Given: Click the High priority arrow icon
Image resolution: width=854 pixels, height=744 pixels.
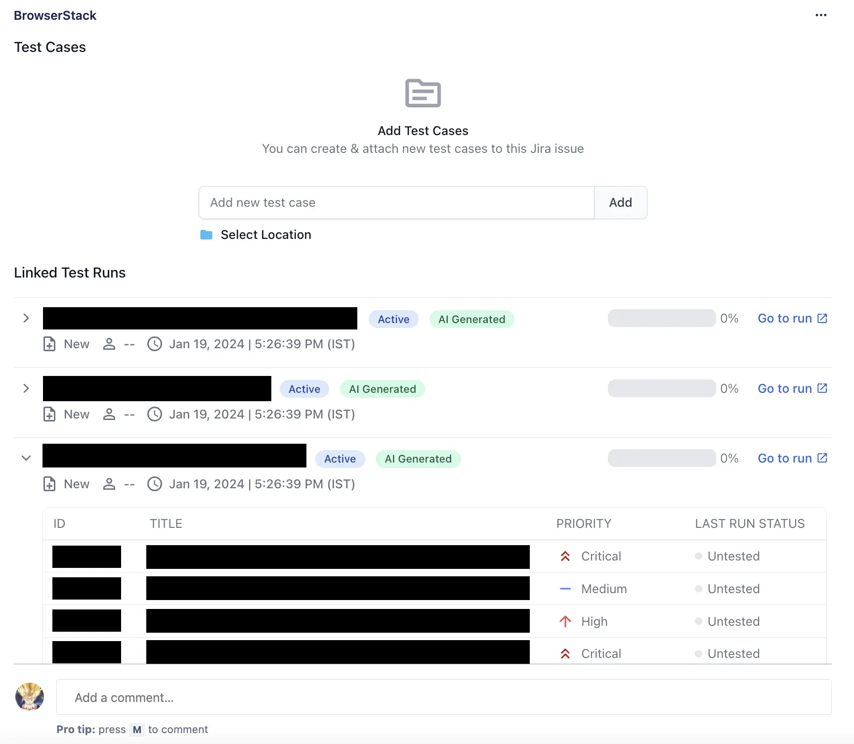Looking at the screenshot, I should [x=565, y=621].
